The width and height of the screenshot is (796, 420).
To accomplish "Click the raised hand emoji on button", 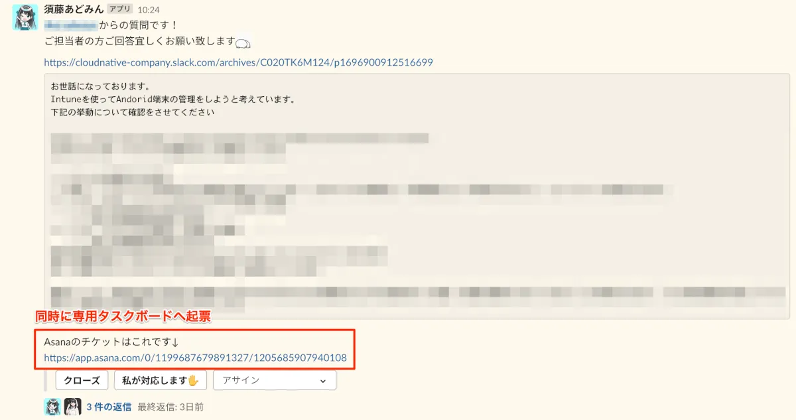I will pyautogui.click(x=193, y=380).
